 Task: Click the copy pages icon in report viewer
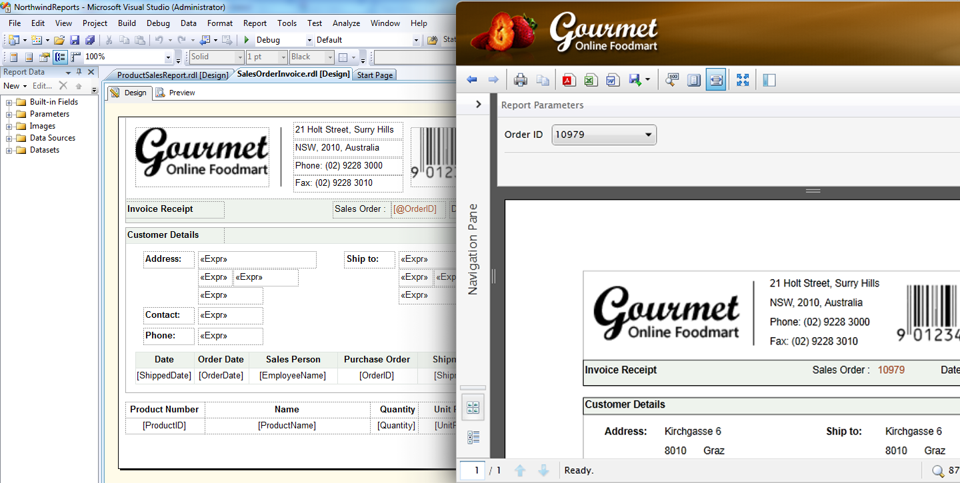543,80
